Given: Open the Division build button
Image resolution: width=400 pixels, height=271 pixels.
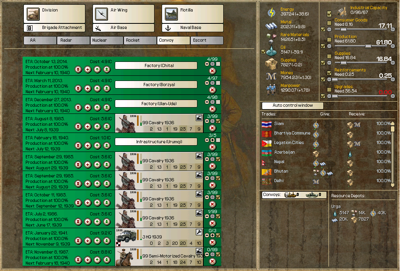Looking at the screenshot, I should 54,14.
